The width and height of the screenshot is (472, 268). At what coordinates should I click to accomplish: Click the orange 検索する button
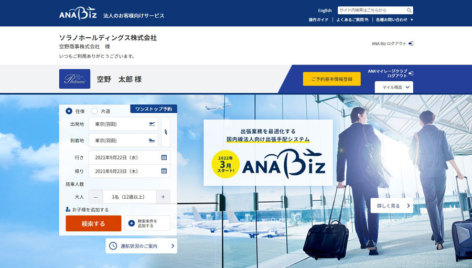coord(93,223)
